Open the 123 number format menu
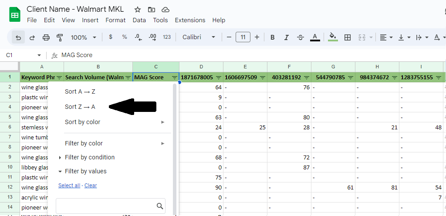This screenshot has width=446, height=216. [x=167, y=37]
